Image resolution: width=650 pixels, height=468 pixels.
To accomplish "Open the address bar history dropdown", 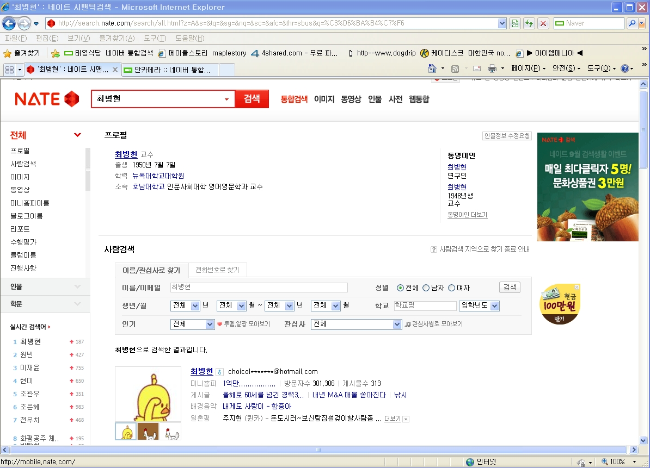I will (x=502, y=23).
